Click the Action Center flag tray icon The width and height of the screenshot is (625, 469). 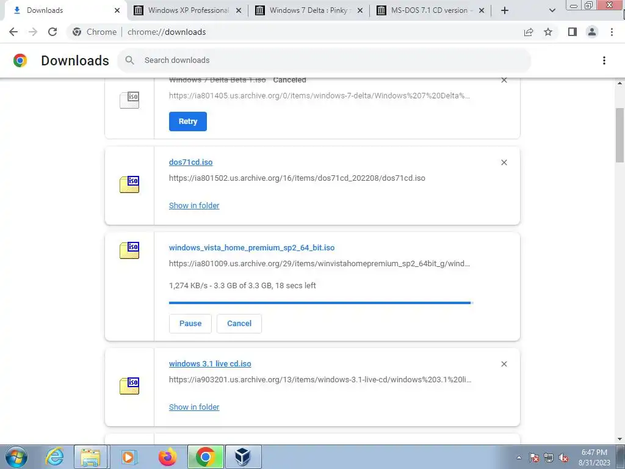(534, 457)
